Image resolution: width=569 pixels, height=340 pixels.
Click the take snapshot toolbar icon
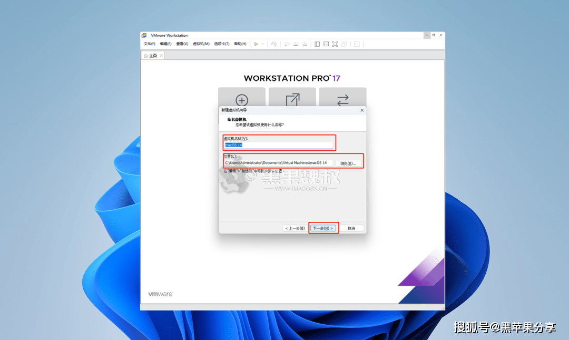click(287, 44)
